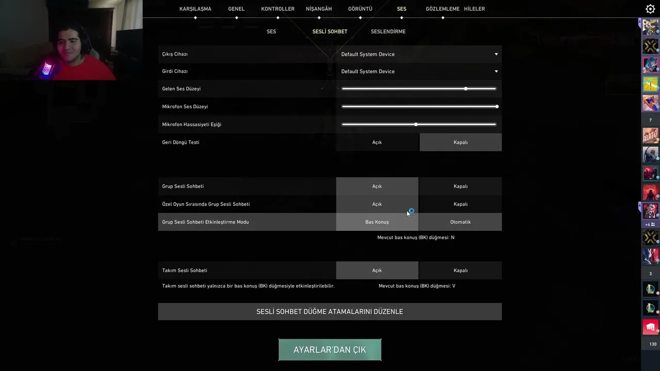Set Takım Sesli Sohbeti to Kapalı
This screenshot has width=660, height=371.
pyautogui.click(x=460, y=271)
